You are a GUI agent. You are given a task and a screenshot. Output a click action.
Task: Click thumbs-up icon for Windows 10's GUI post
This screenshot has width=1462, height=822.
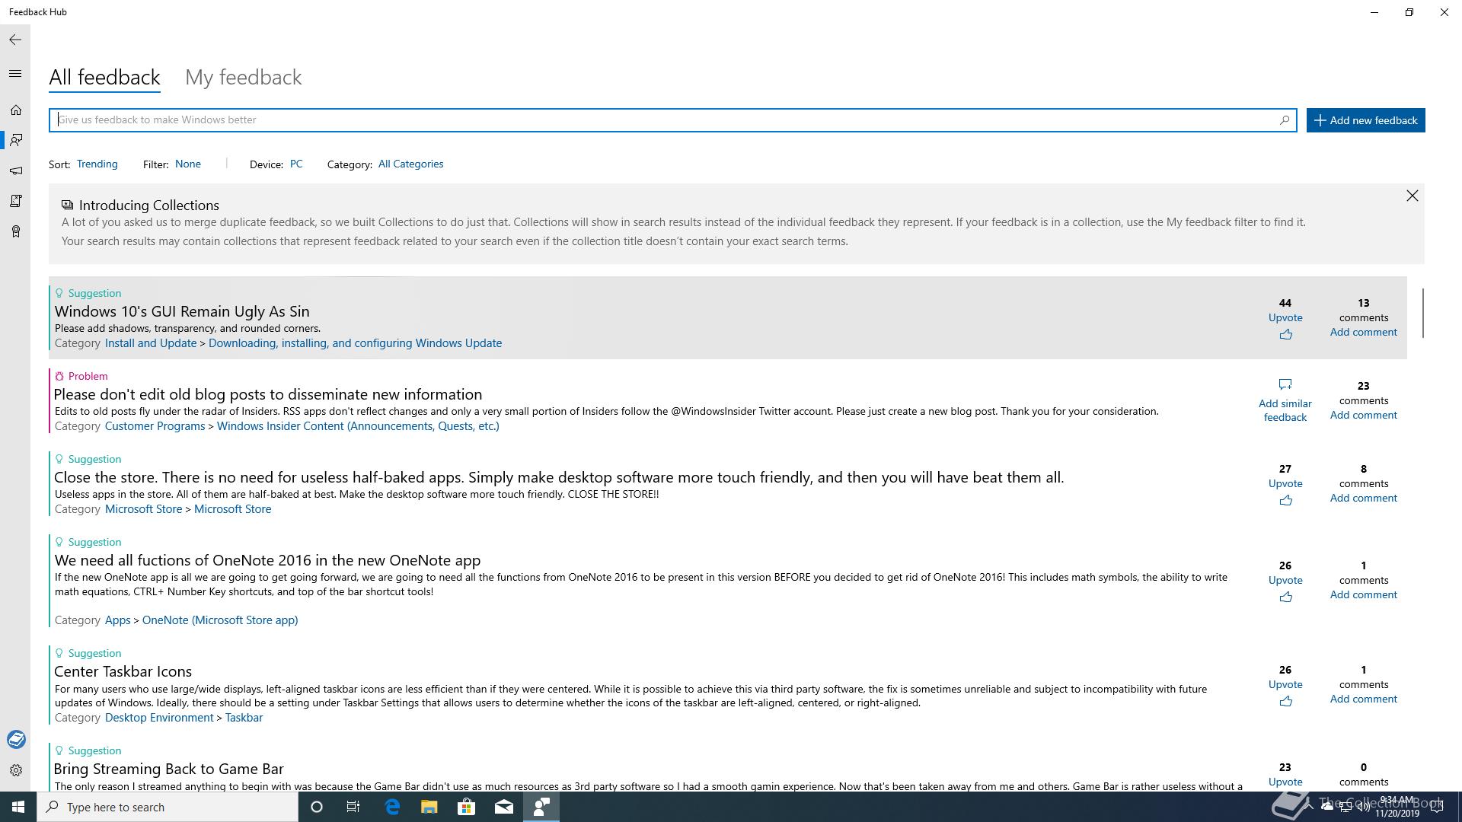[1285, 334]
